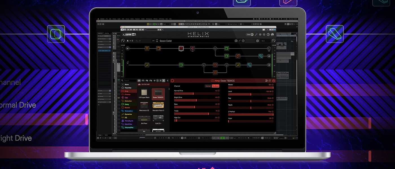
Task: Open the preset options three-dot menu
Action: 154,41
